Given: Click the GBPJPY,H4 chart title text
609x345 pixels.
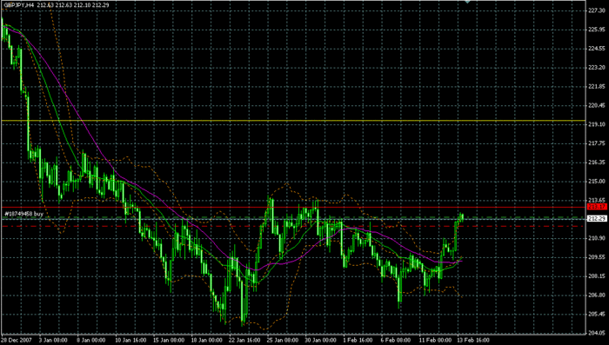Looking at the screenshot, I should tap(18, 5).
